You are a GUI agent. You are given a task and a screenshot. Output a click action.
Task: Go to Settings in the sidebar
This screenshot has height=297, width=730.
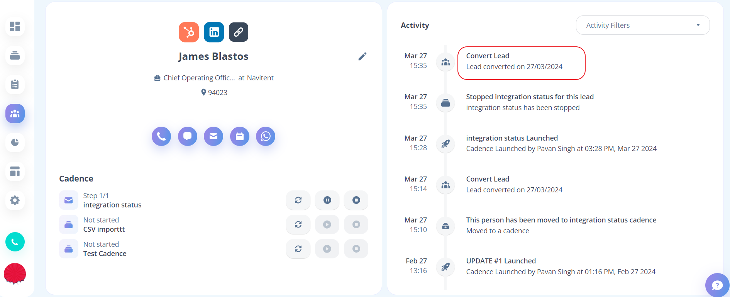coord(15,200)
